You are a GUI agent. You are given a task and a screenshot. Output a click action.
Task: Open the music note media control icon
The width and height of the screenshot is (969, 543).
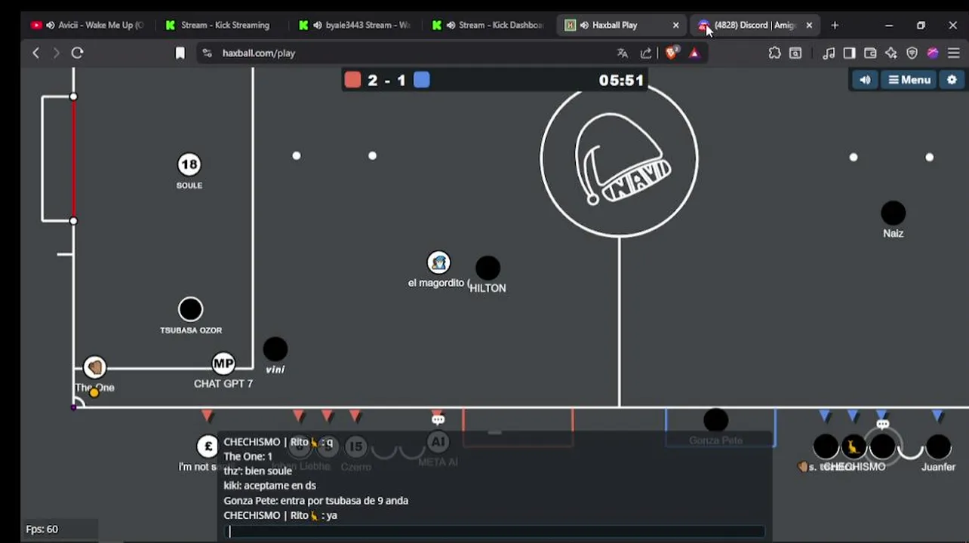click(x=829, y=53)
